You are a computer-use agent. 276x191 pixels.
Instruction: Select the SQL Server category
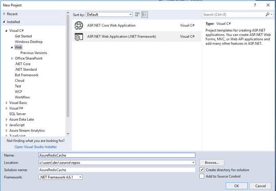pyautogui.click(x=17, y=114)
